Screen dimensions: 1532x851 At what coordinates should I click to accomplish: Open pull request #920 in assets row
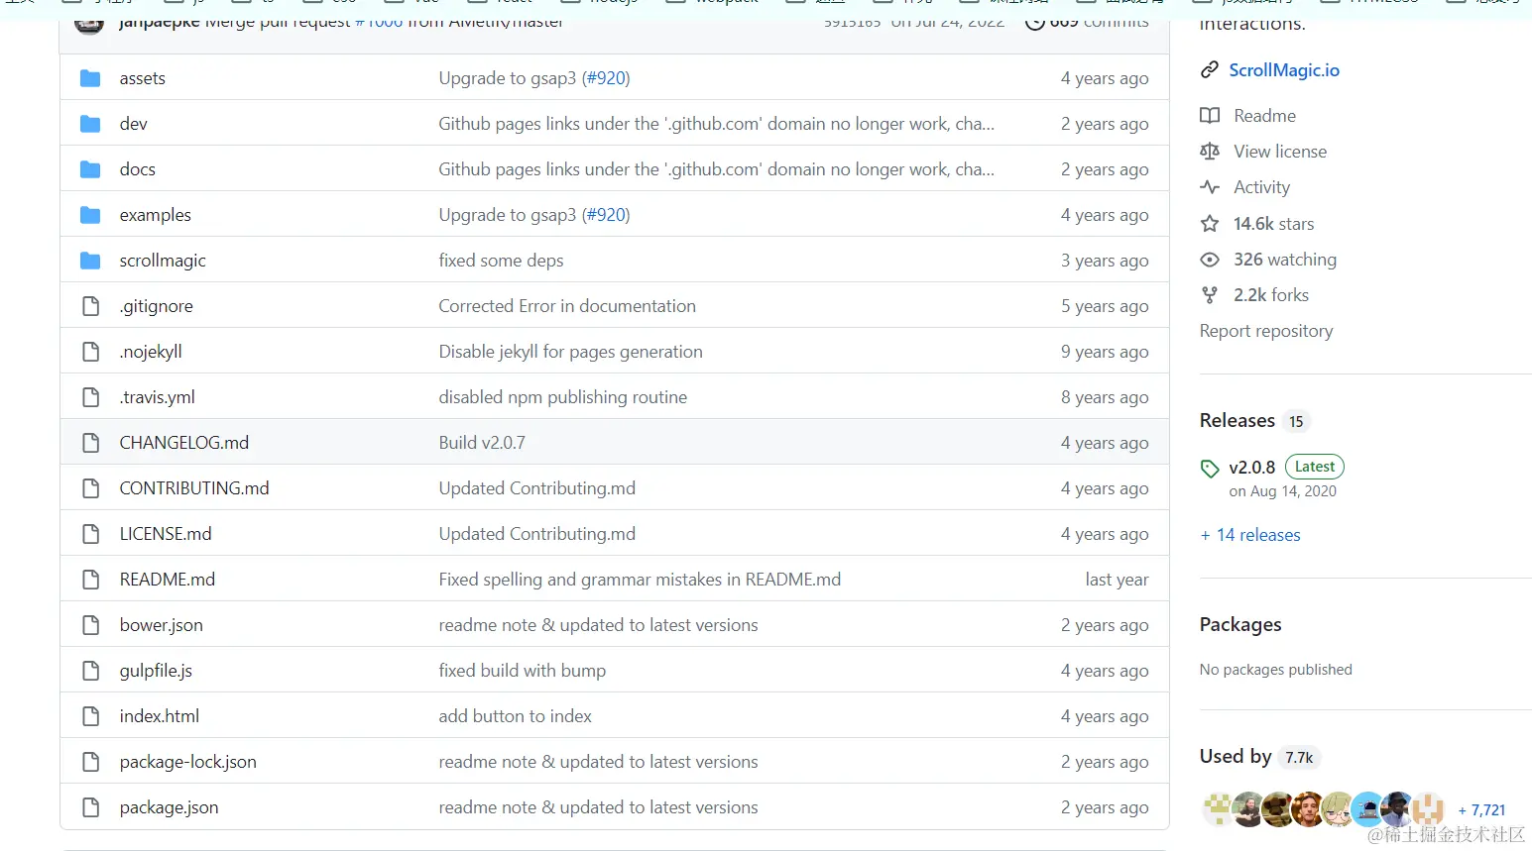point(606,78)
